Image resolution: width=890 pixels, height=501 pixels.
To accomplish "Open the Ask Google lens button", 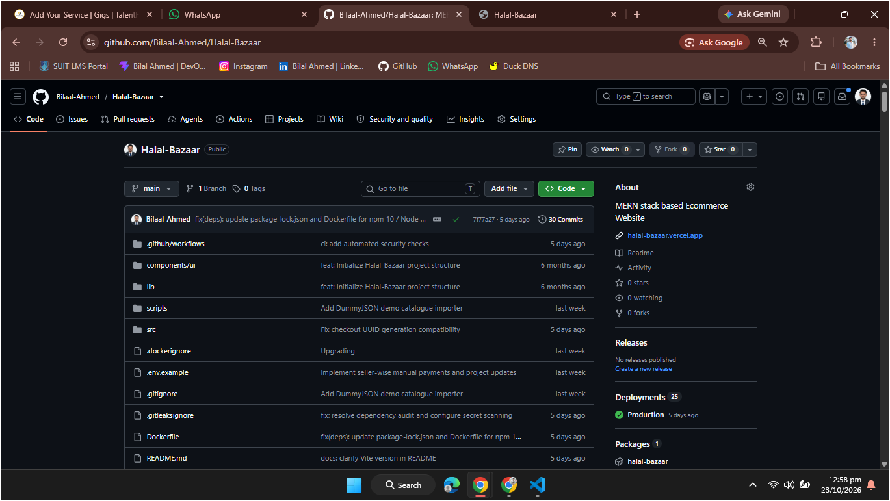I will 714,42.
